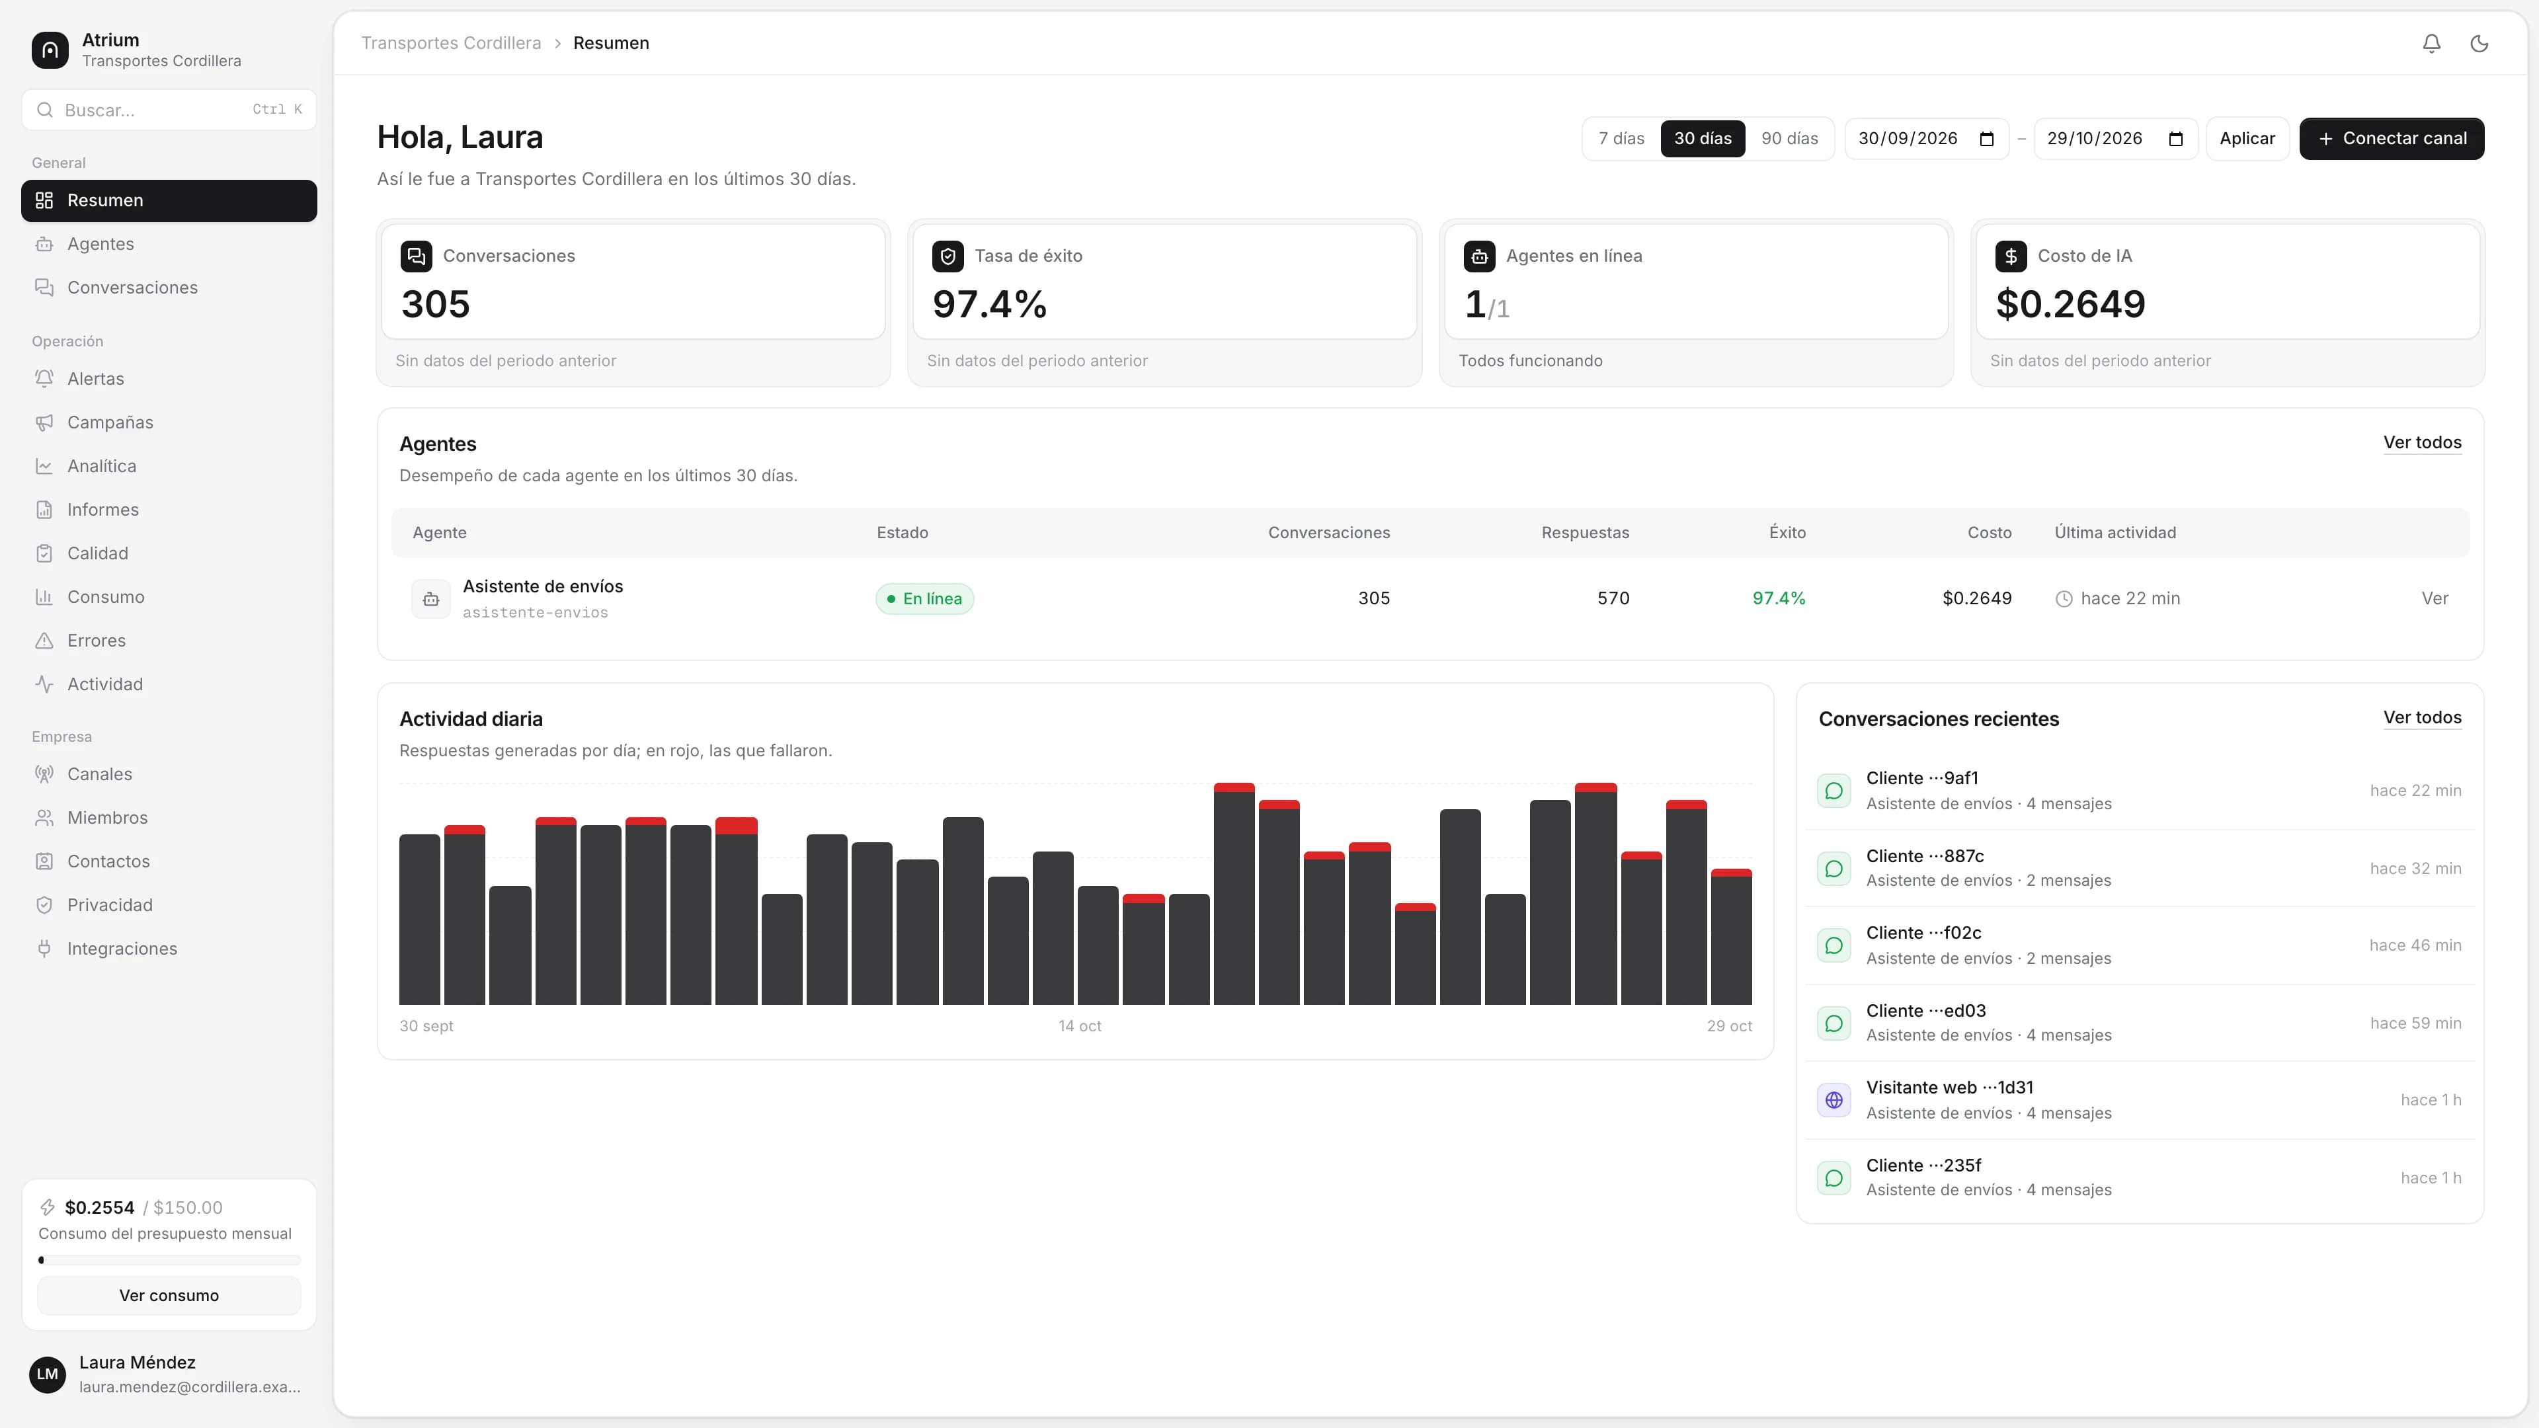Click the Asistente de envíos agent icon
This screenshot has width=2539, height=1428.
430,599
